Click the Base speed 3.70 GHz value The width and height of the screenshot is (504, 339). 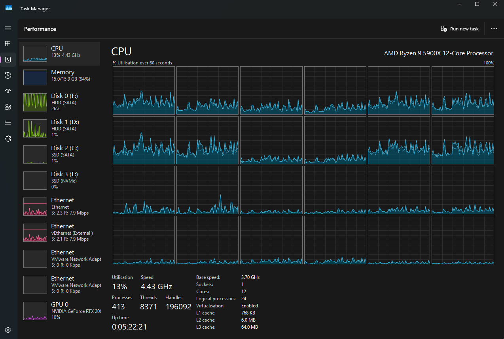coord(250,277)
